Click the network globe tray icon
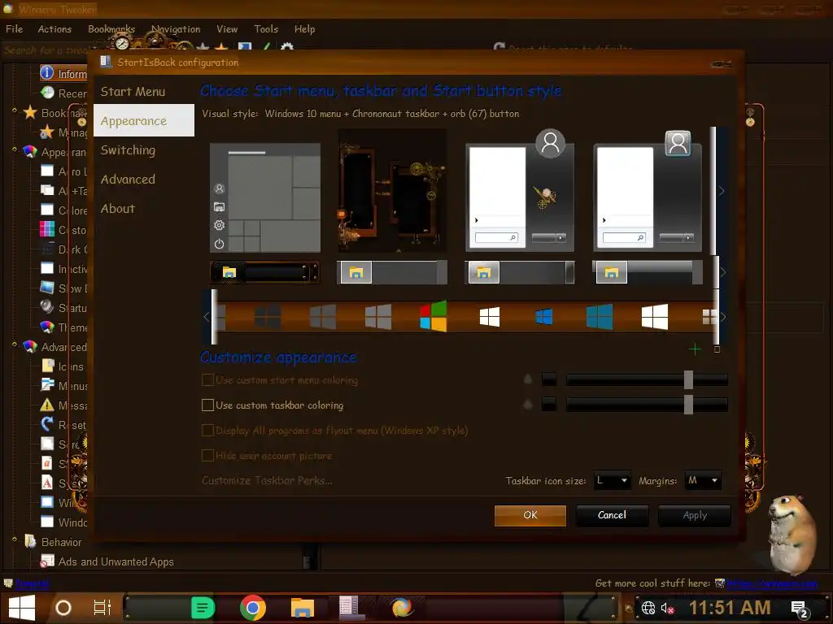 pyautogui.click(x=648, y=608)
